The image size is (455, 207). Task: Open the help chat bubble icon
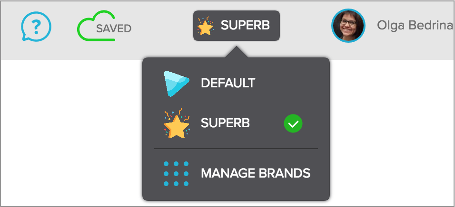tap(36, 27)
